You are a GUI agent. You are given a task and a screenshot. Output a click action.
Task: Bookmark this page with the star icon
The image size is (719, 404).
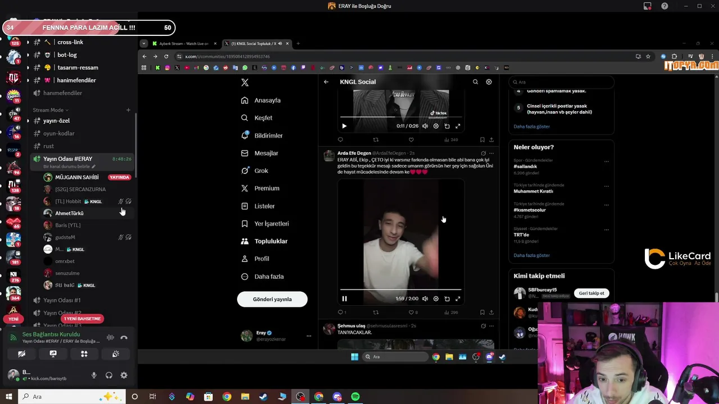tap(648, 57)
